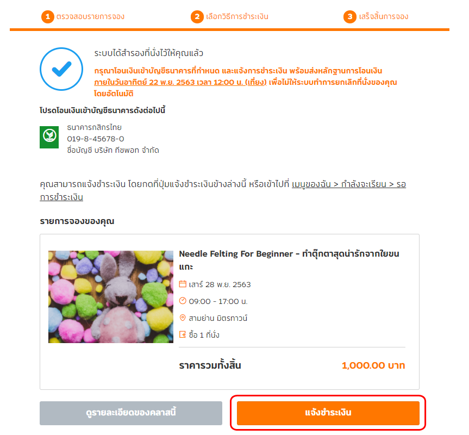
Task: Click the step 2 number circle
Action: coord(197,16)
